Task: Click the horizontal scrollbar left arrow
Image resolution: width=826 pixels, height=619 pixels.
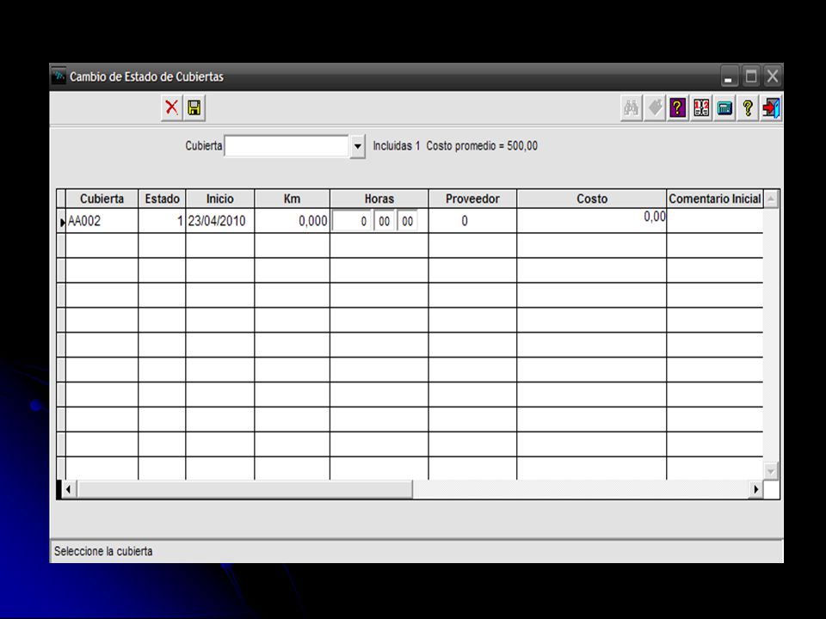Action: click(x=68, y=489)
